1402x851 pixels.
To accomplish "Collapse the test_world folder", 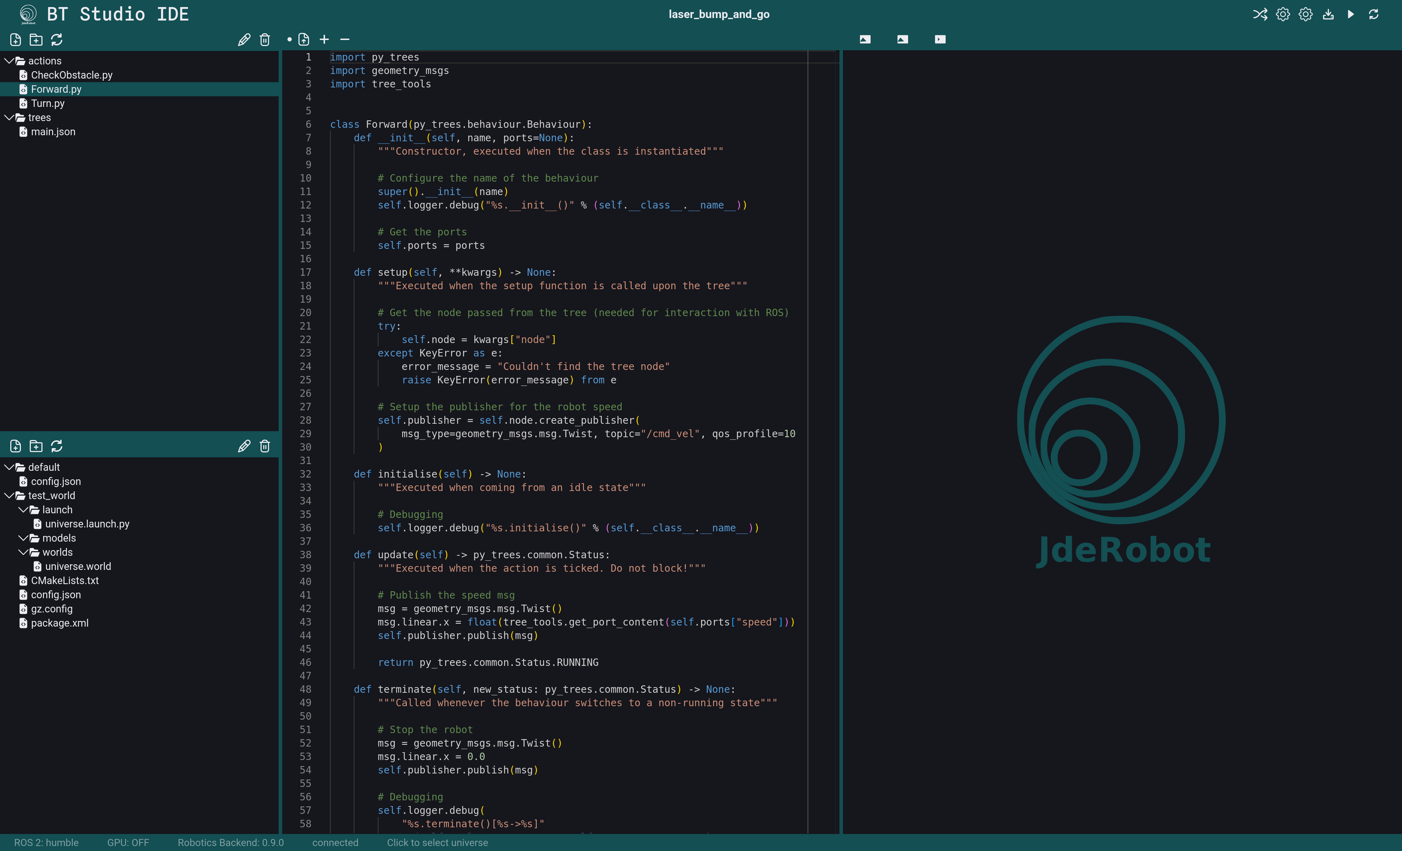I will [x=9, y=496].
